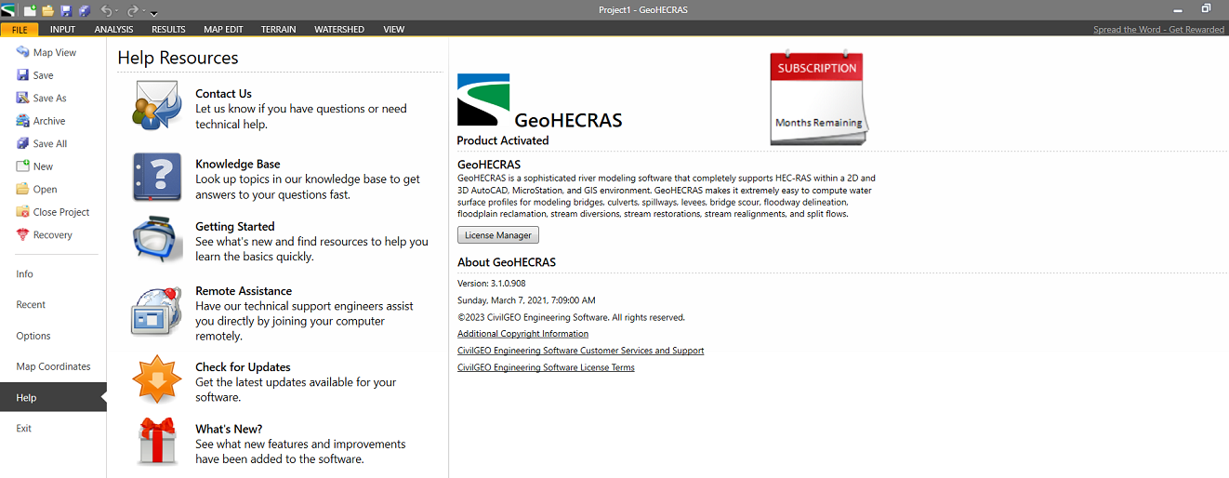Expand the Customize Quick Access Toolbar arrow
The height and width of the screenshot is (478, 1229).
pos(153,14)
